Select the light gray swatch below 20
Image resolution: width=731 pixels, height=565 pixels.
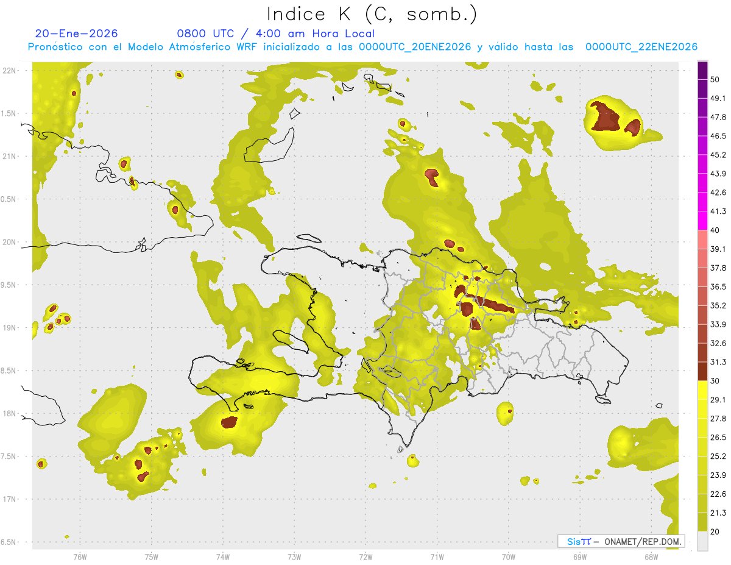click(x=702, y=541)
